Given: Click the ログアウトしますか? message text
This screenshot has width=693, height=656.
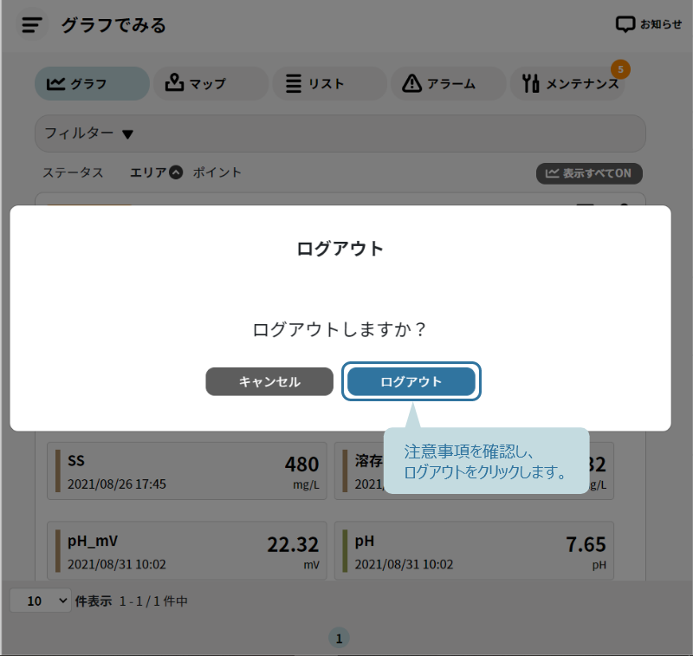Looking at the screenshot, I should coord(339,330).
